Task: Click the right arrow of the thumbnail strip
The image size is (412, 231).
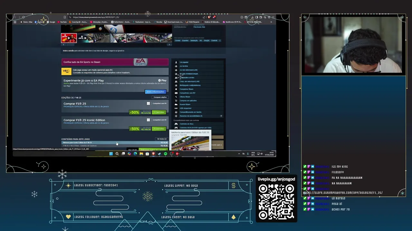Action: click(169, 45)
